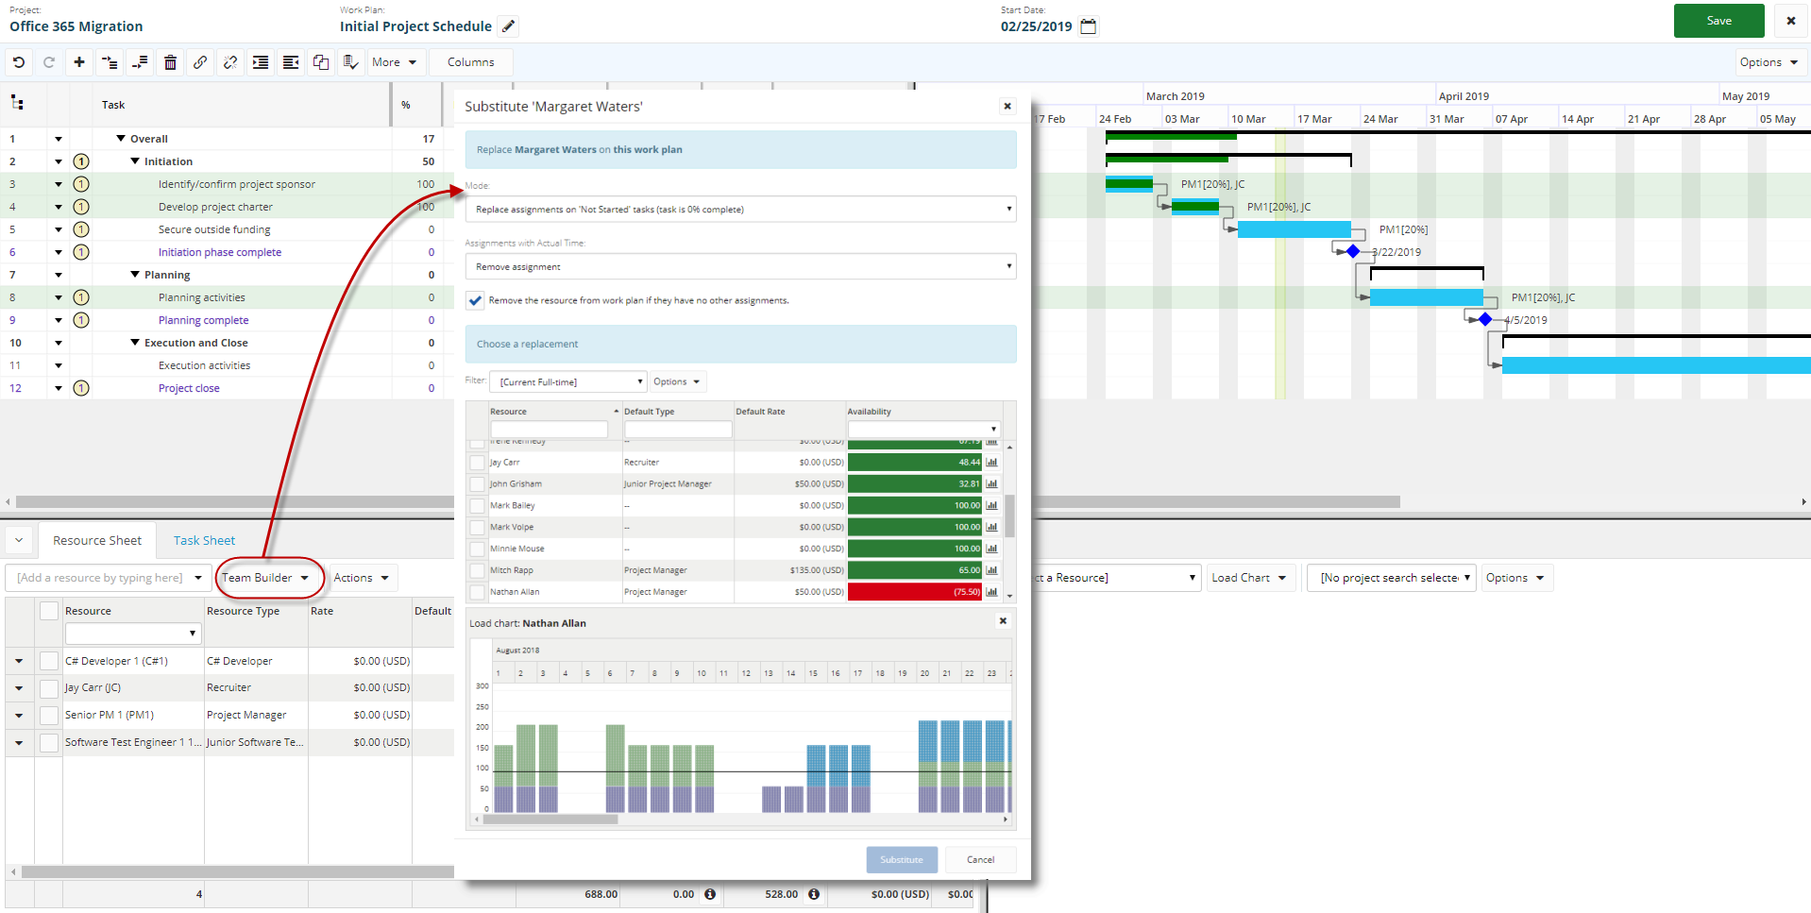Screen dimensions: 1811x913
Task: Check the box next to Mark Bailey
Action: click(x=478, y=506)
